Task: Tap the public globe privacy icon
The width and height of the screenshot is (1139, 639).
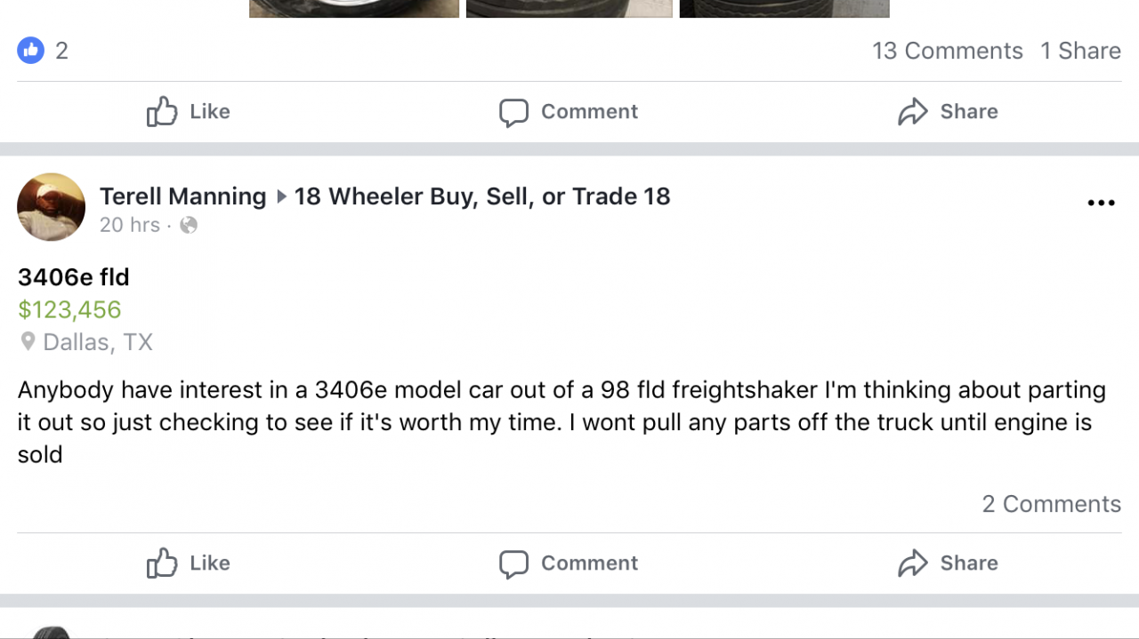Action: (x=189, y=225)
